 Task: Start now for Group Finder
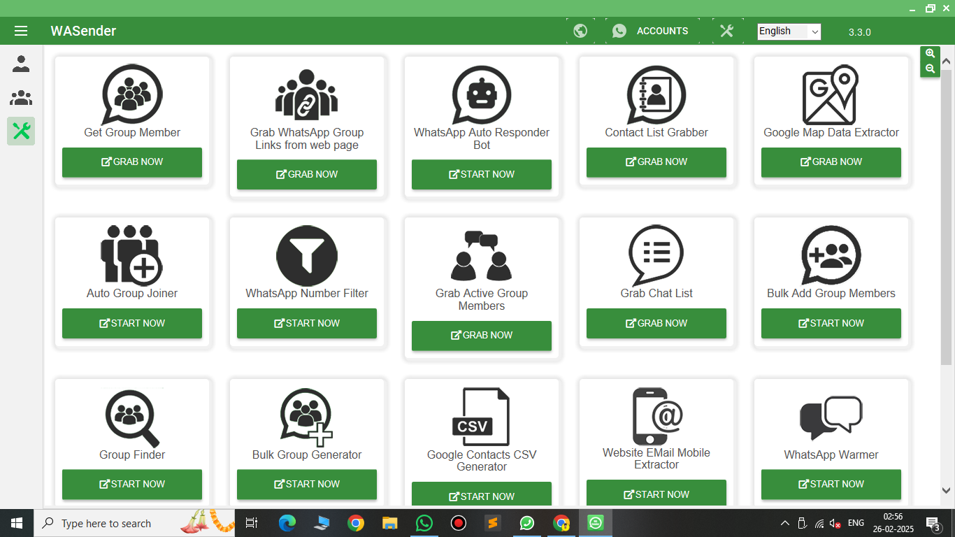pyautogui.click(x=132, y=484)
